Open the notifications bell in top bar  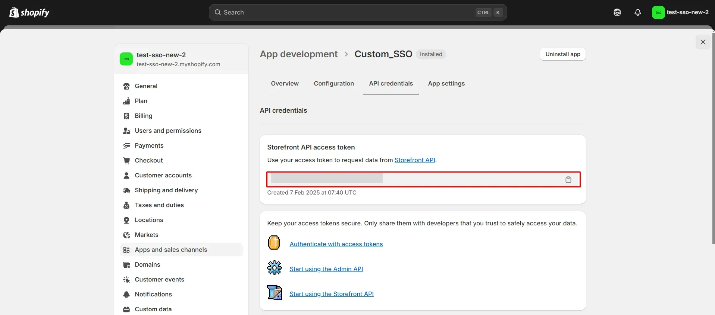(x=638, y=12)
